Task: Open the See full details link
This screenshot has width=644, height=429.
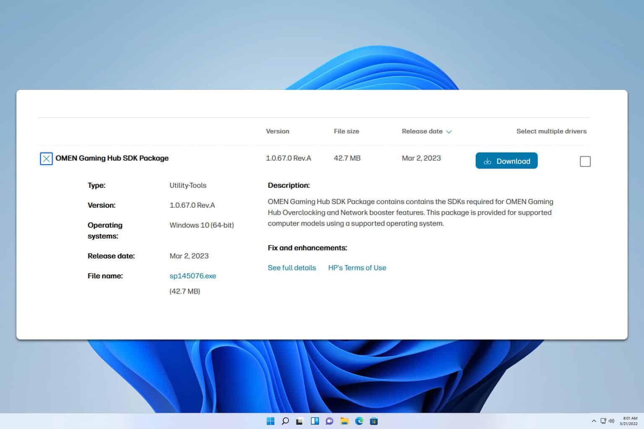Action: [292, 268]
